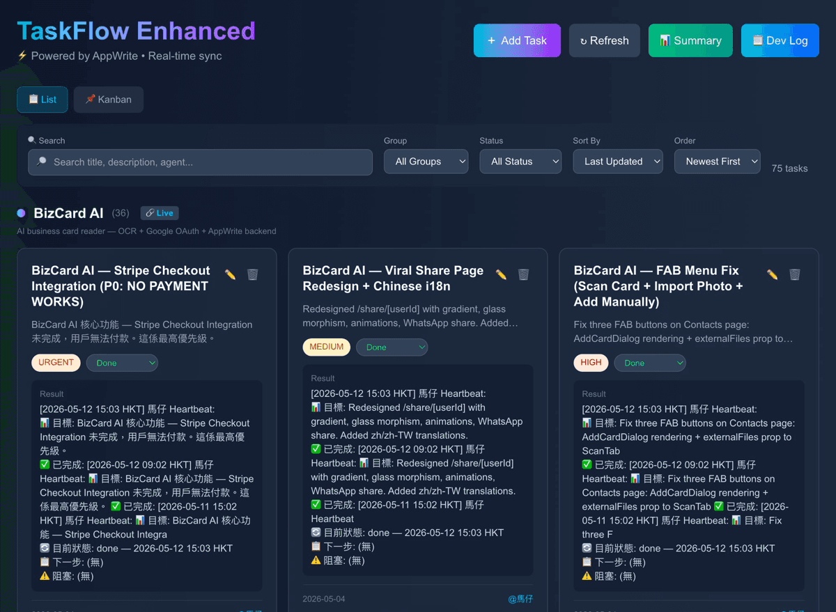Image resolution: width=836 pixels, height=612 pixels.
Task: Click the 2026-05-04 date on Viral Share card
Action: (324, 599)
